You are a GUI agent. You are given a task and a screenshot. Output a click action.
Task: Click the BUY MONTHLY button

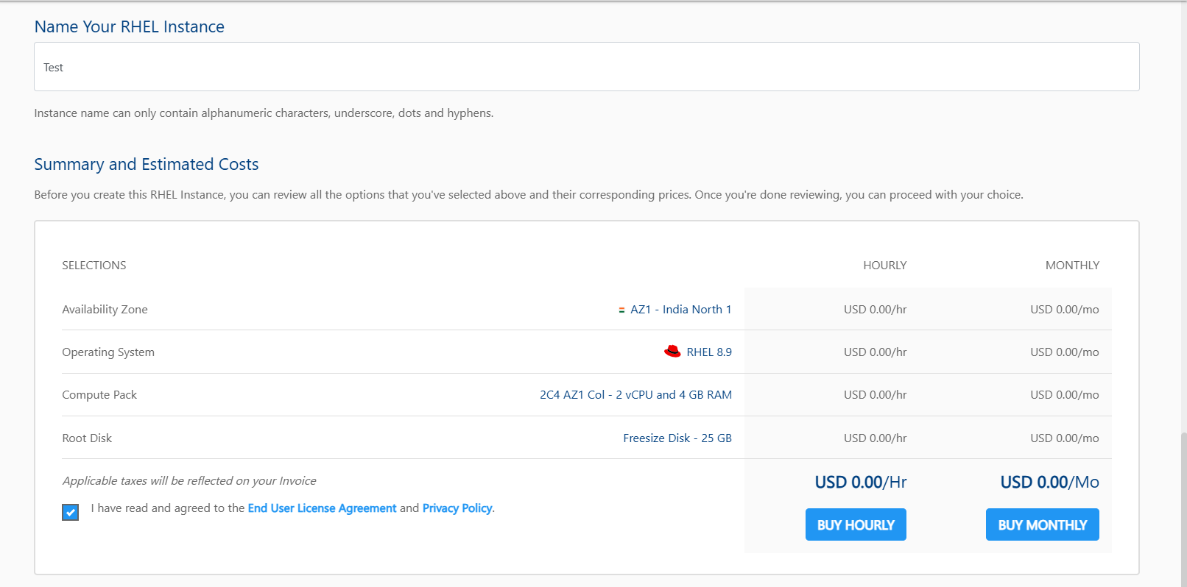click(x=1042, y=524)
